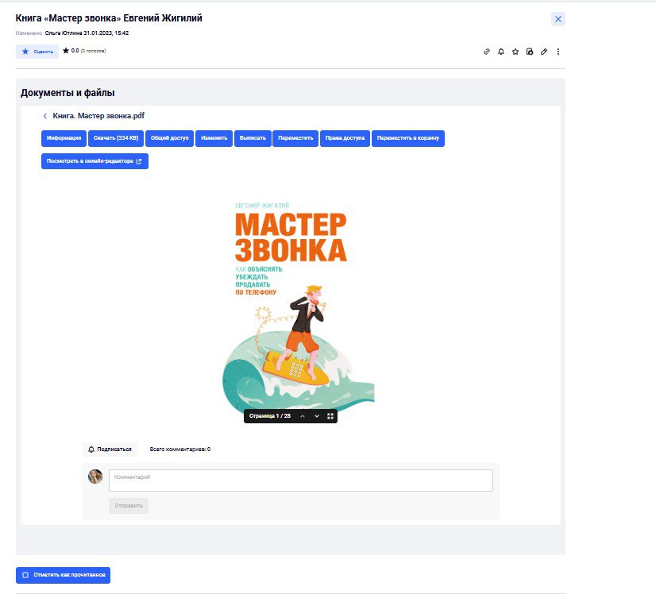Click Всего комментариев: 0 label
The image size is (656, 602).
point(180,450)
